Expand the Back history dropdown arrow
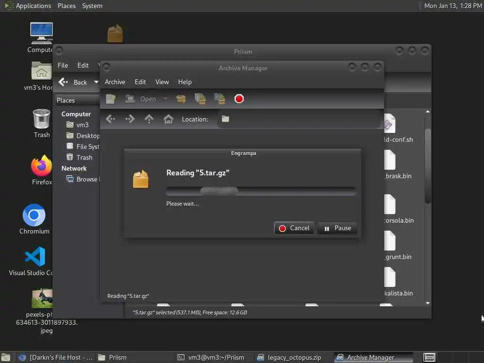Screen dimensions: 484x363 (x=96, y=82)
